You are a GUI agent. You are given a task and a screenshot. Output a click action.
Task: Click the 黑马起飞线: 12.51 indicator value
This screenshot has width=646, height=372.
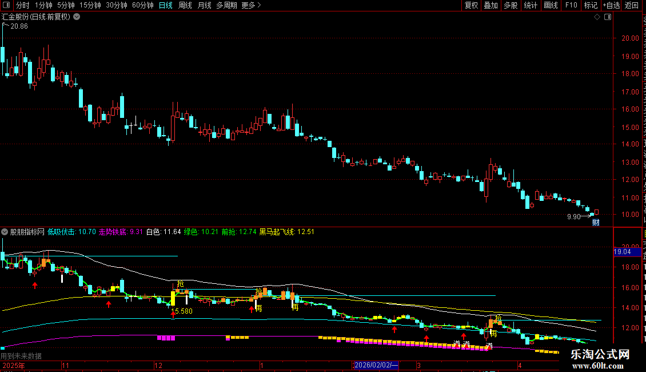point(287,232)
